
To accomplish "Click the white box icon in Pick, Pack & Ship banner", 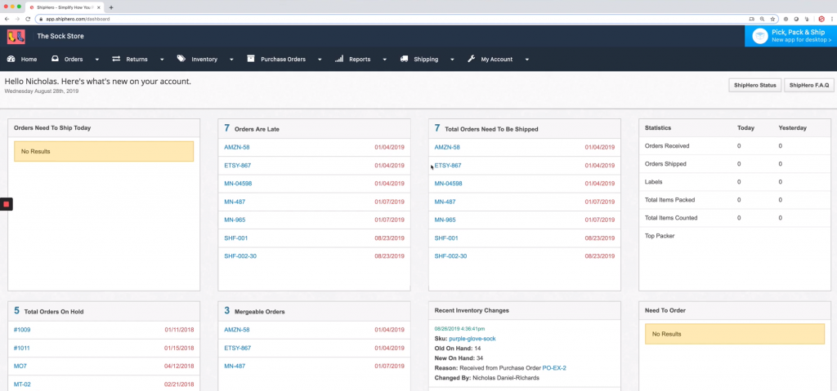I will (760, 36).
